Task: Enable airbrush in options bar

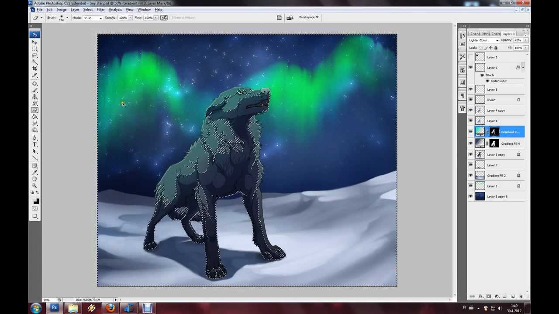Action: click(x=164, y=17)
